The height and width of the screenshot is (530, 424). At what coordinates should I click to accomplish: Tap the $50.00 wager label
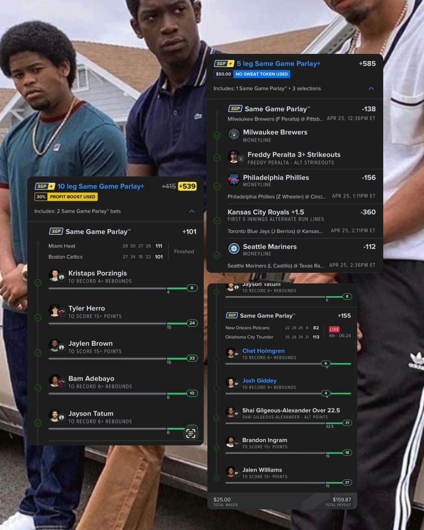(223, 74)
